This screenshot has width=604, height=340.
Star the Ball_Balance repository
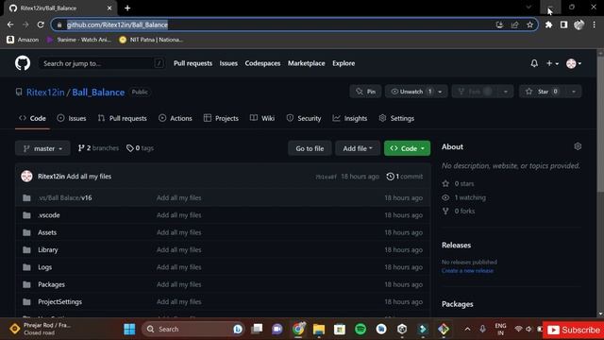[x=542, y=92]
